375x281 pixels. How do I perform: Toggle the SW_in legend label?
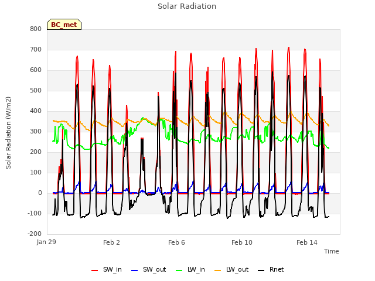click(112, 269)
